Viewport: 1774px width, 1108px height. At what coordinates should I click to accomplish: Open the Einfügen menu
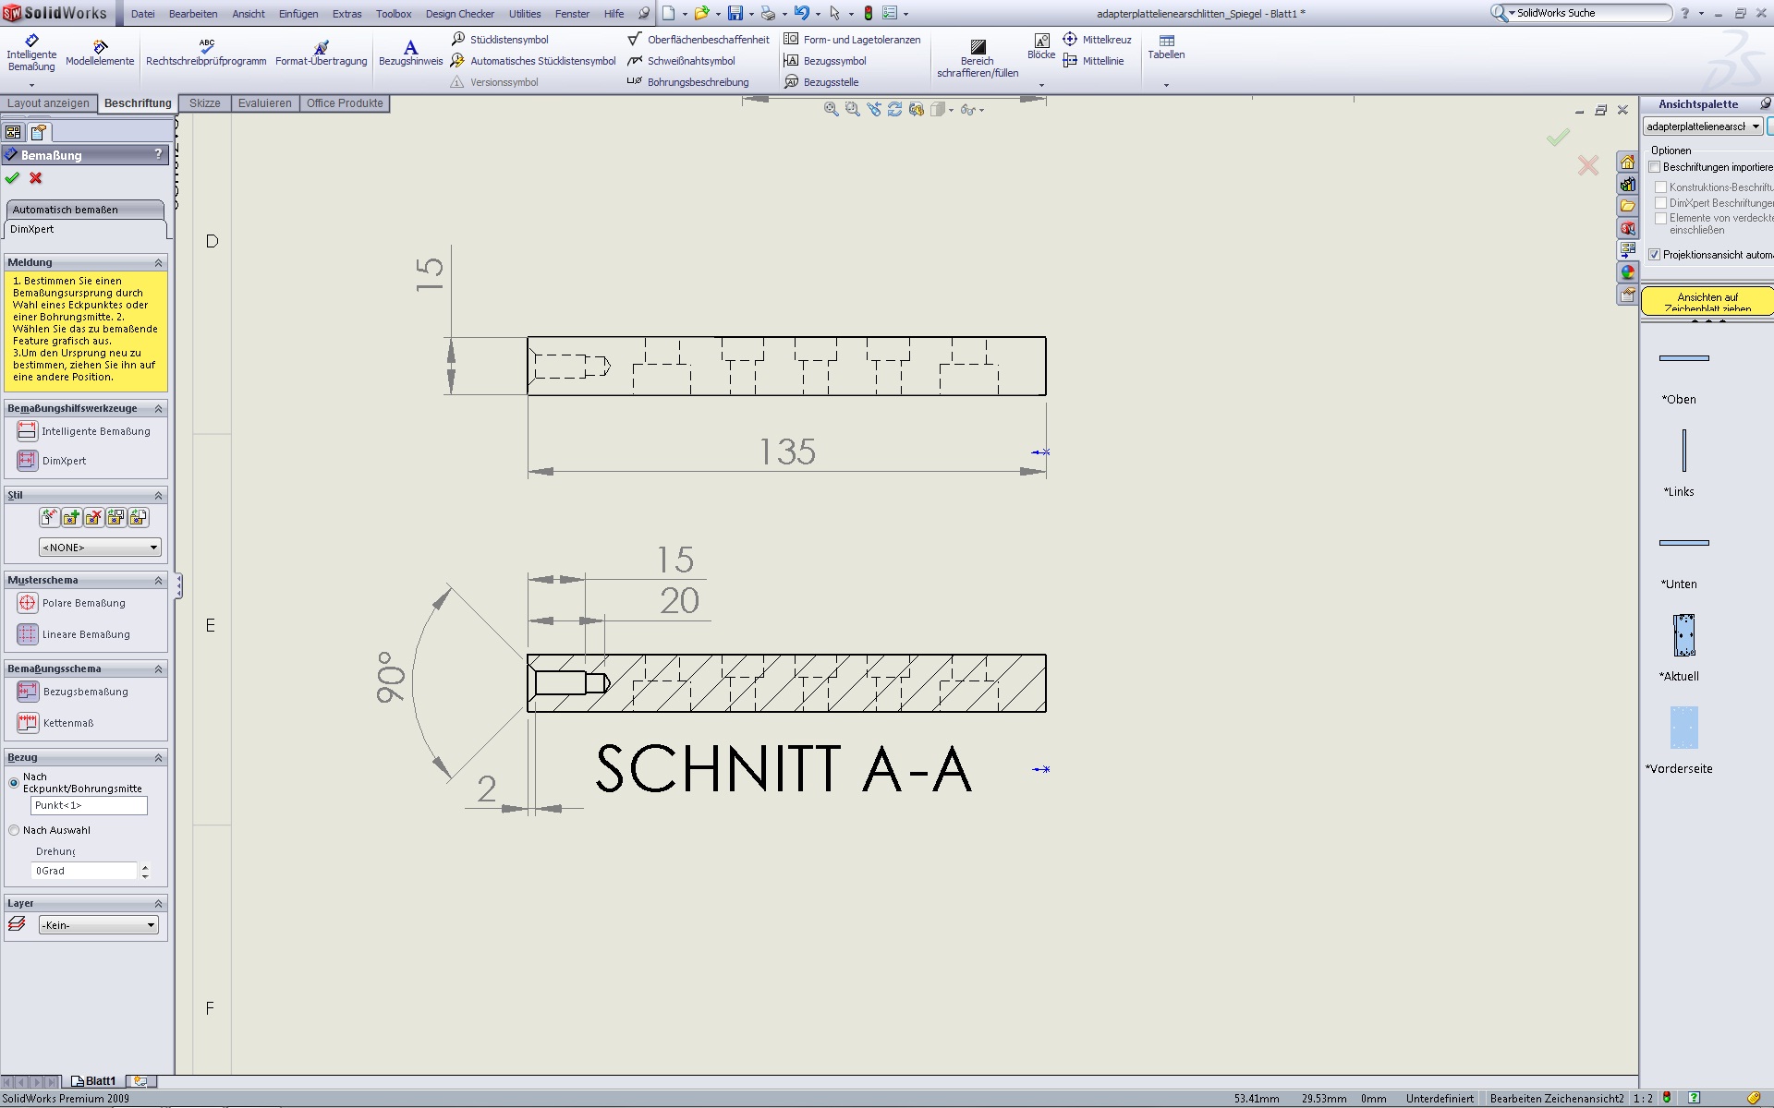tap(298, 14)
